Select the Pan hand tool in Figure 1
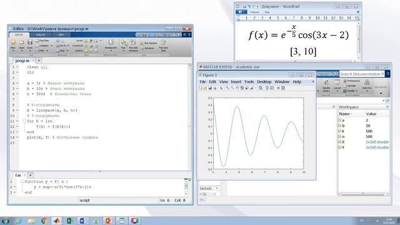 click(237, 88)
